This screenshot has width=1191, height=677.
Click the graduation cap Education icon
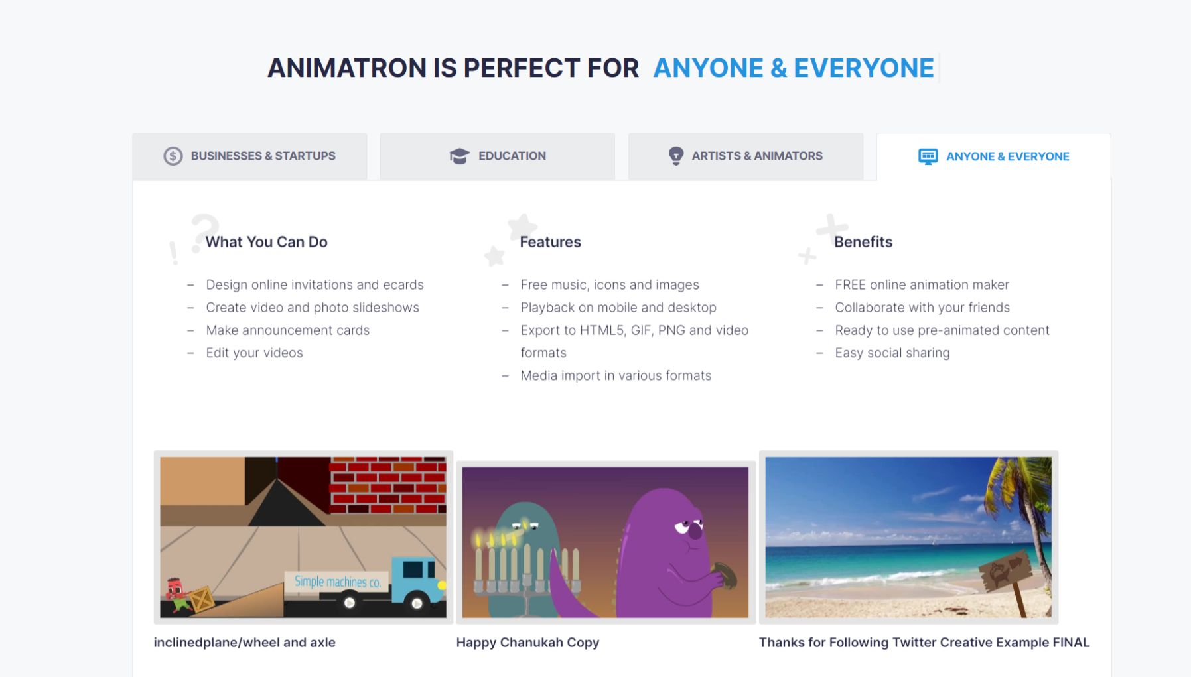click(x=459, y=156)
